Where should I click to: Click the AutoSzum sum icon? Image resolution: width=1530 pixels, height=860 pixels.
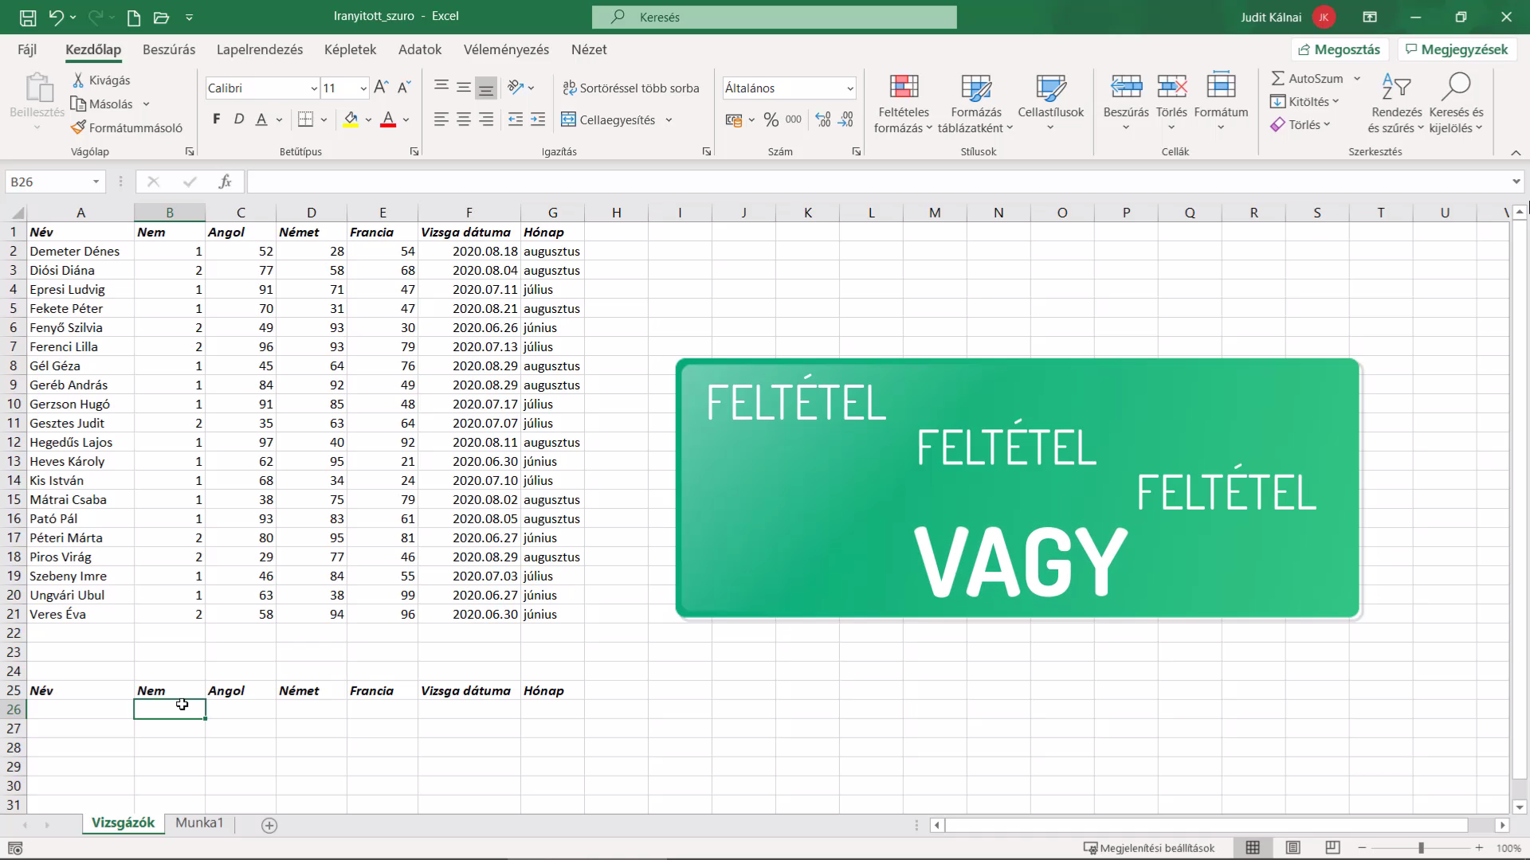pos(1277,78)
